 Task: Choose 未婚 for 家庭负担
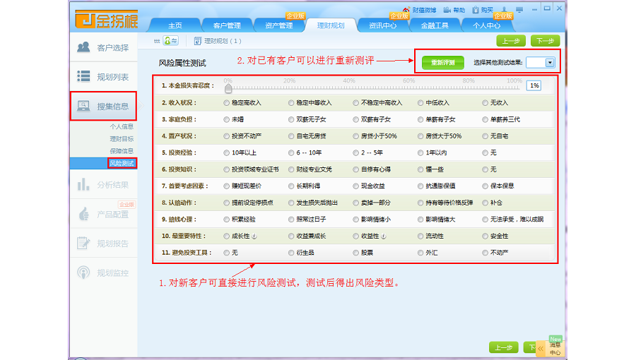coord(226,119)
